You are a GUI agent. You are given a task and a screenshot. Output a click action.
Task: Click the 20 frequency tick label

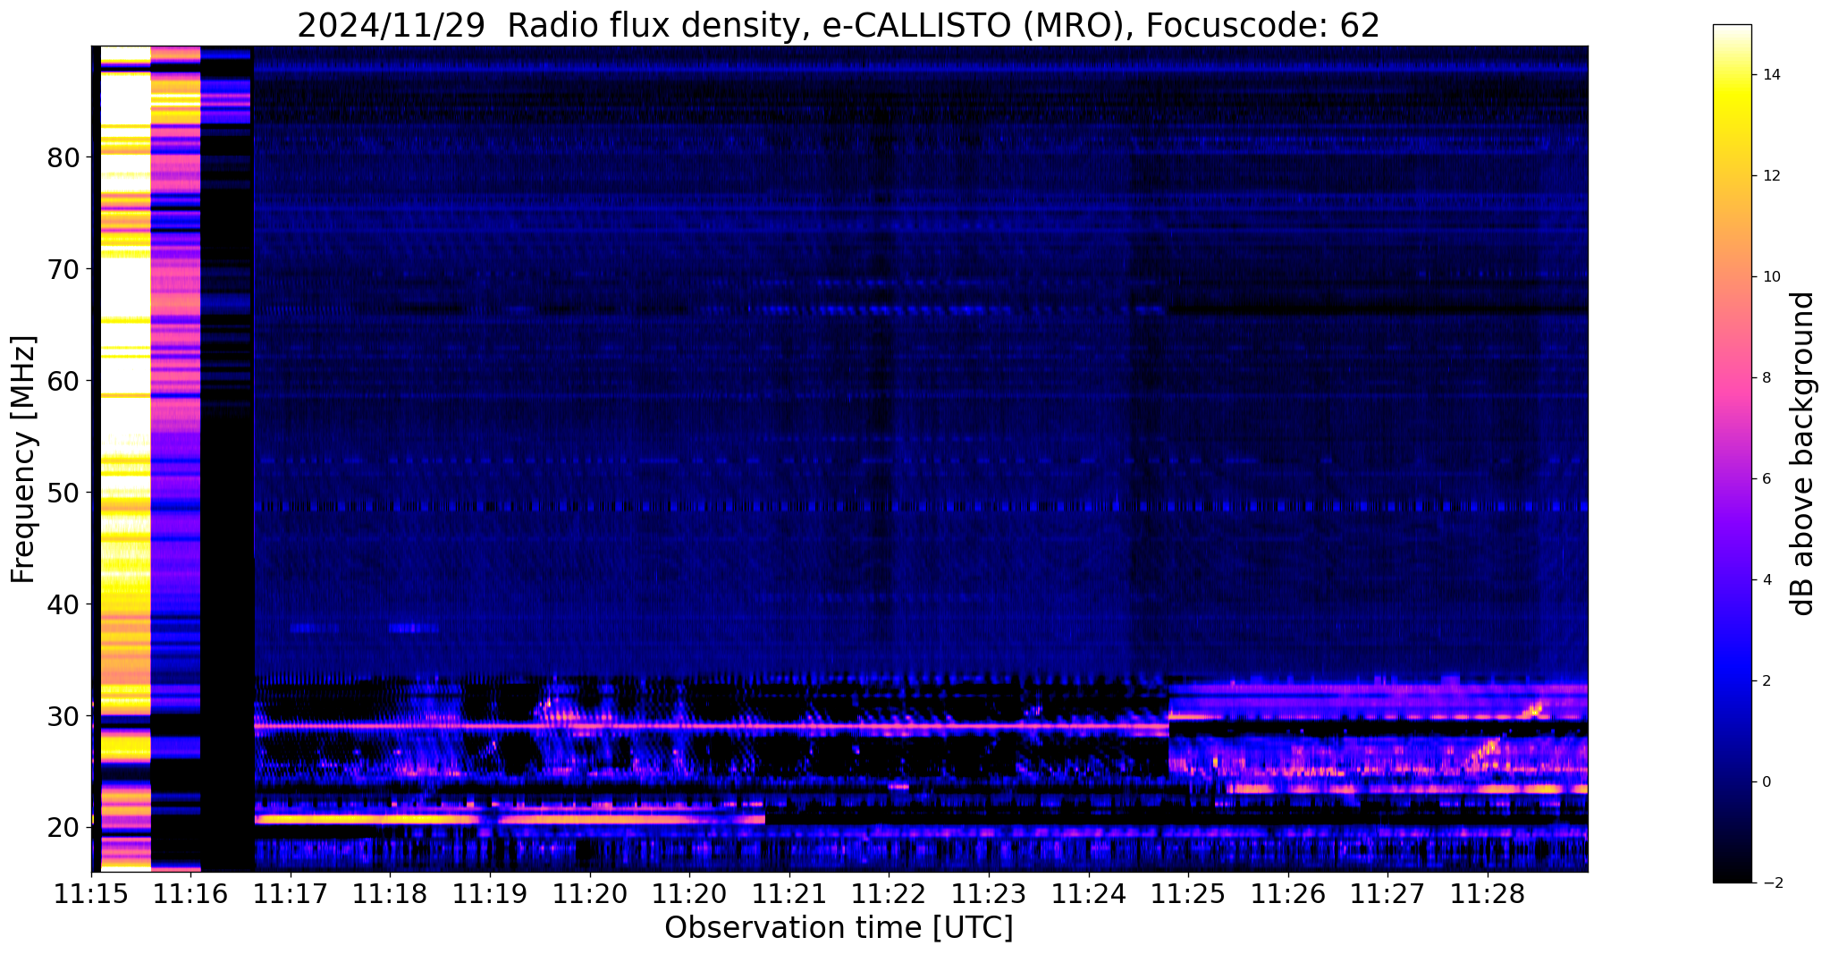coord(63,828)
